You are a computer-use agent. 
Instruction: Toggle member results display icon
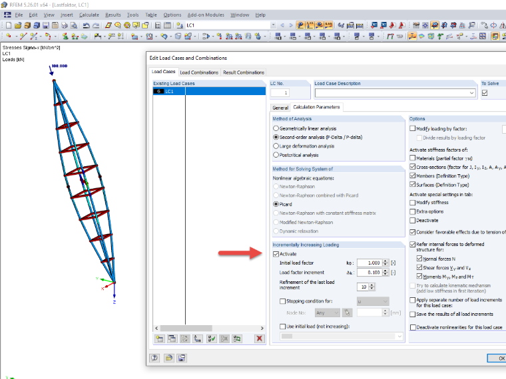point(412,37)
